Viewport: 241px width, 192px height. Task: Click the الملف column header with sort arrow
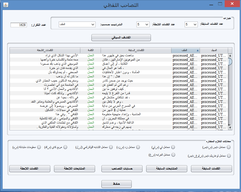[185, 50]
